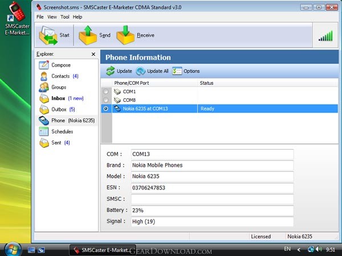Click the Brand field showing Nokia Mobile Phones

point(212,165)
